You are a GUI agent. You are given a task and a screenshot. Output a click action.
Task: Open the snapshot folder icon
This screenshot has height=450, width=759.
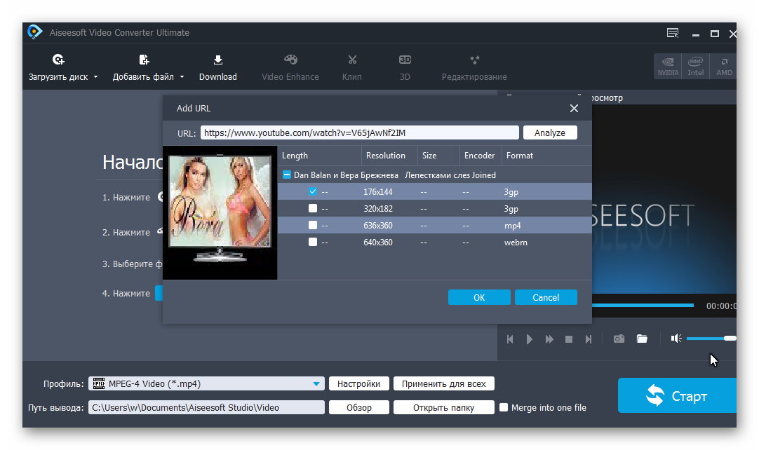(x=642, y=339)
